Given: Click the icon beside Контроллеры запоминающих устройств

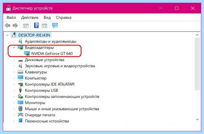Looking at the screenshot, I should click(20, 96).
